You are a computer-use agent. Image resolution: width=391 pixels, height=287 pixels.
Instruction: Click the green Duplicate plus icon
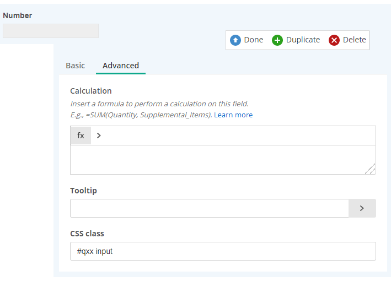pyautogui.click(x=277, y=40)
